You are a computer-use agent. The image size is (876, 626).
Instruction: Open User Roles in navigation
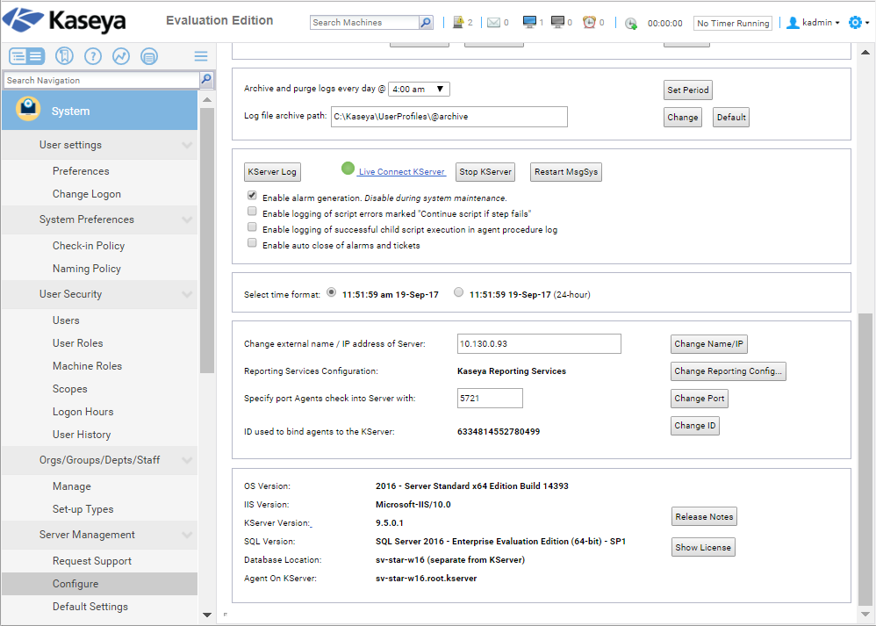click(77, 343)
